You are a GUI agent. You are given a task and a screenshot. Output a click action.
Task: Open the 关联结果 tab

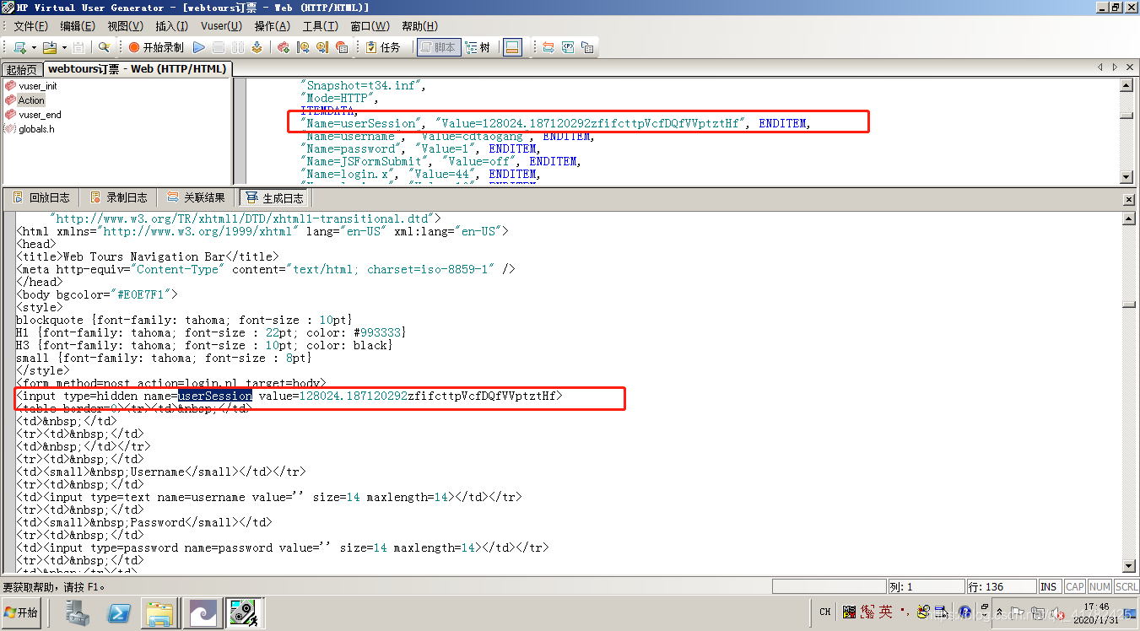[x=197, y=197]
